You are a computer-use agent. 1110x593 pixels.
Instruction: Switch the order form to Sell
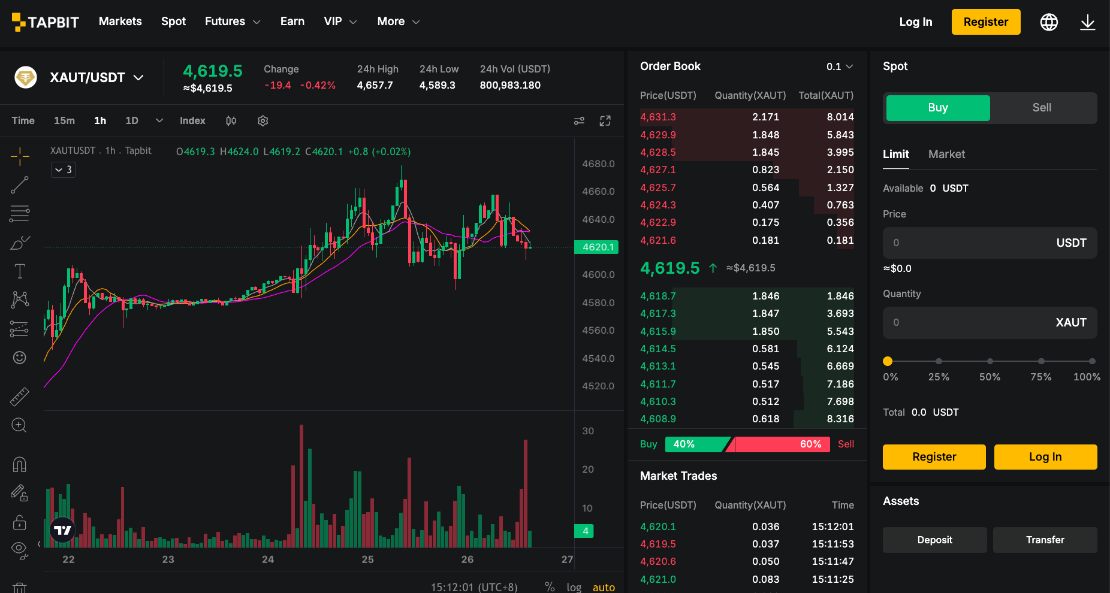tap(1042, 108)
